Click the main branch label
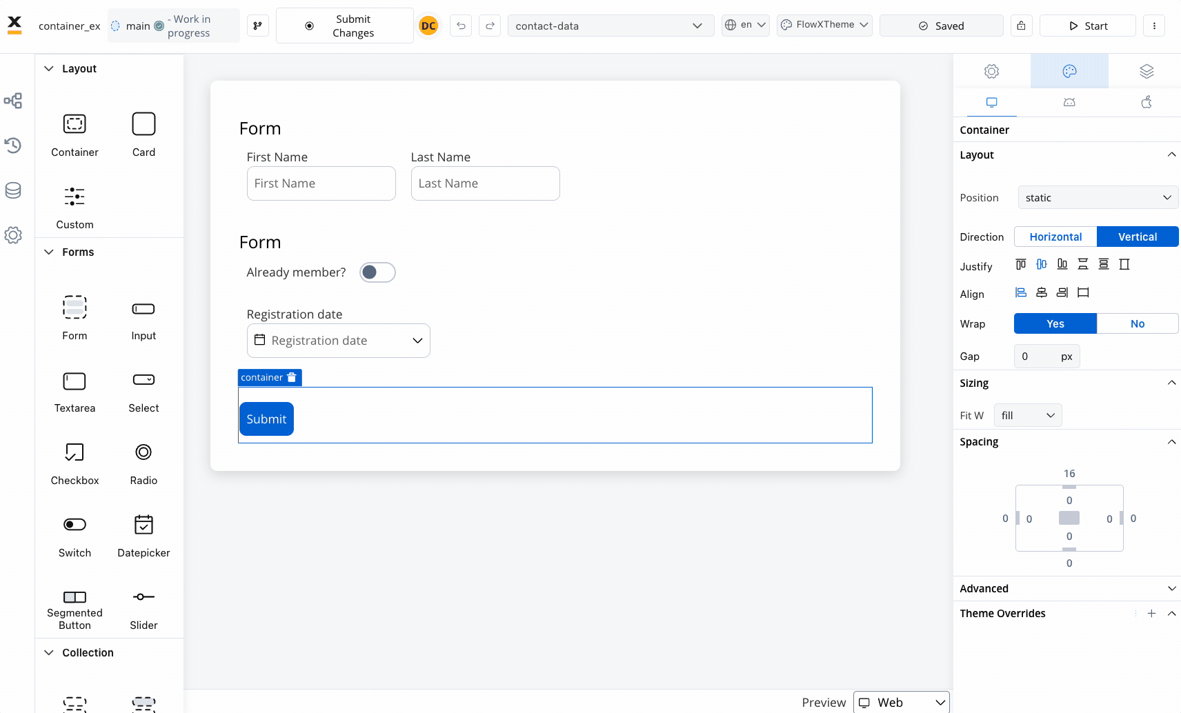The width and height of the screenshot is (1181, 713). point(138,26)
